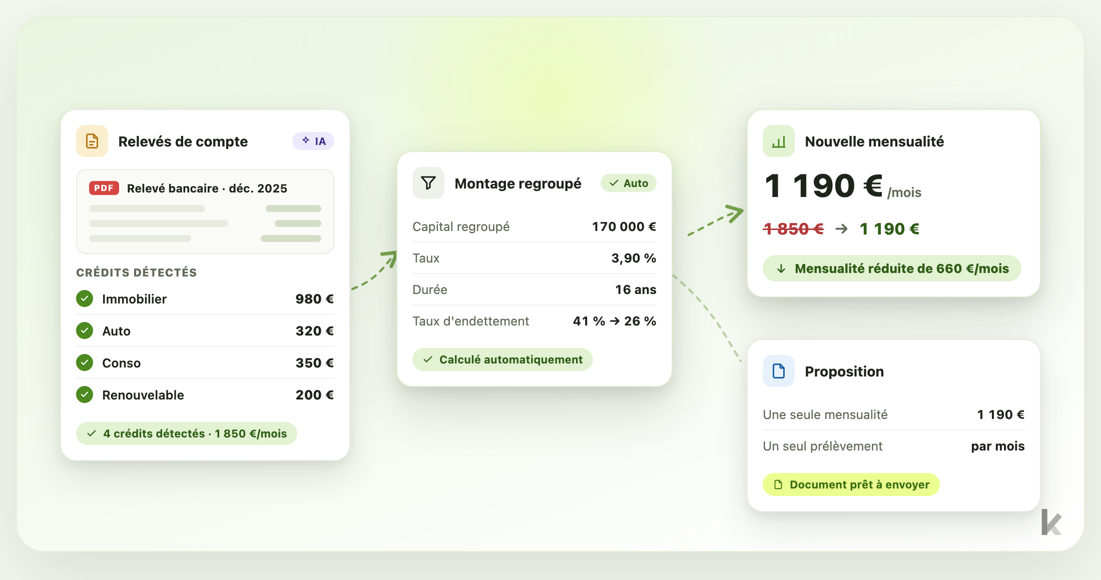This screenshot has width=1101, height=580.
Task: Click the 200 € amount for Renouvelable
Action: 314,395
